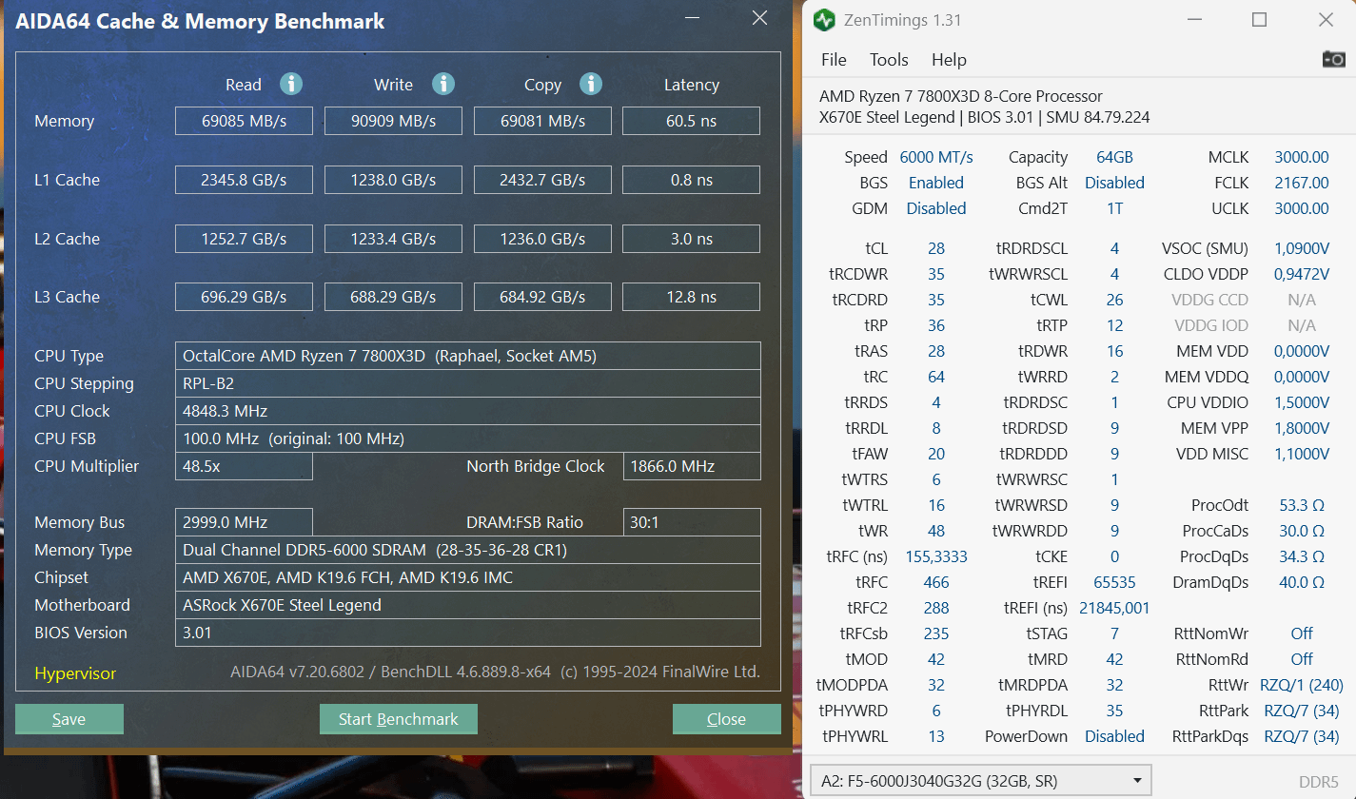Click the info icon next to Read
The image size is (1356, 799).
coord(291,84)
